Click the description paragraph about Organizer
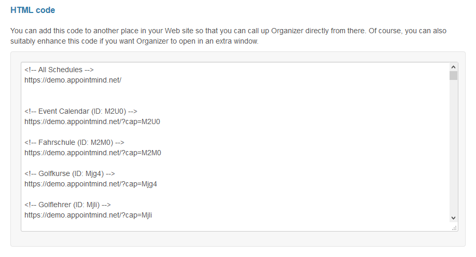The image size is (476, 257). [x=228, y=36]
